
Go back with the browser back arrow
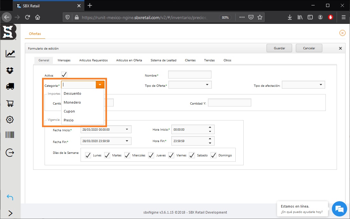[7, 17]
